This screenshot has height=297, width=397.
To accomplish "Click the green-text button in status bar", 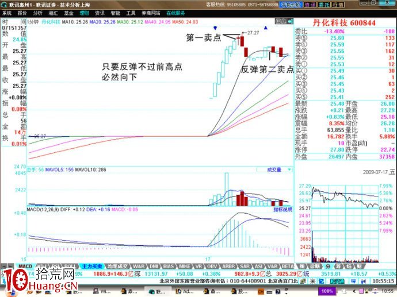I will tap(337, 281).
